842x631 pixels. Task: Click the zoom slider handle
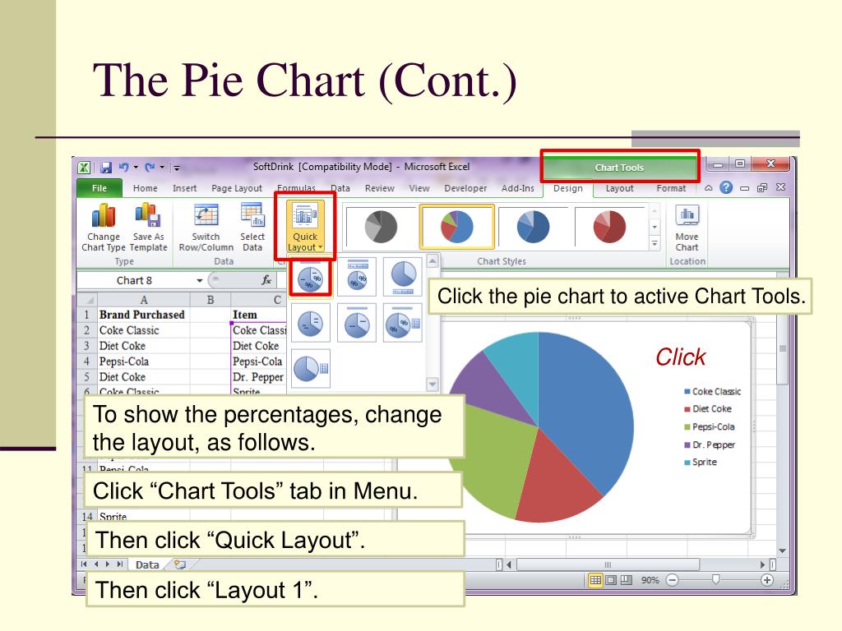coord(716,579)
